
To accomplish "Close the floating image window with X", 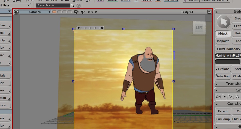I will click(102, 28).
